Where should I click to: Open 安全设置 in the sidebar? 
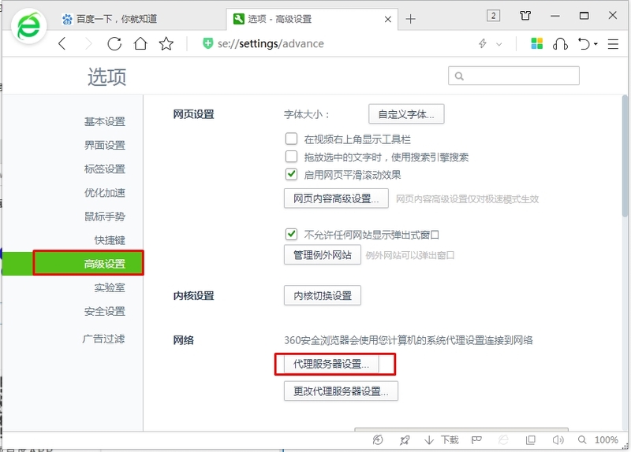(x=105, y=311)
